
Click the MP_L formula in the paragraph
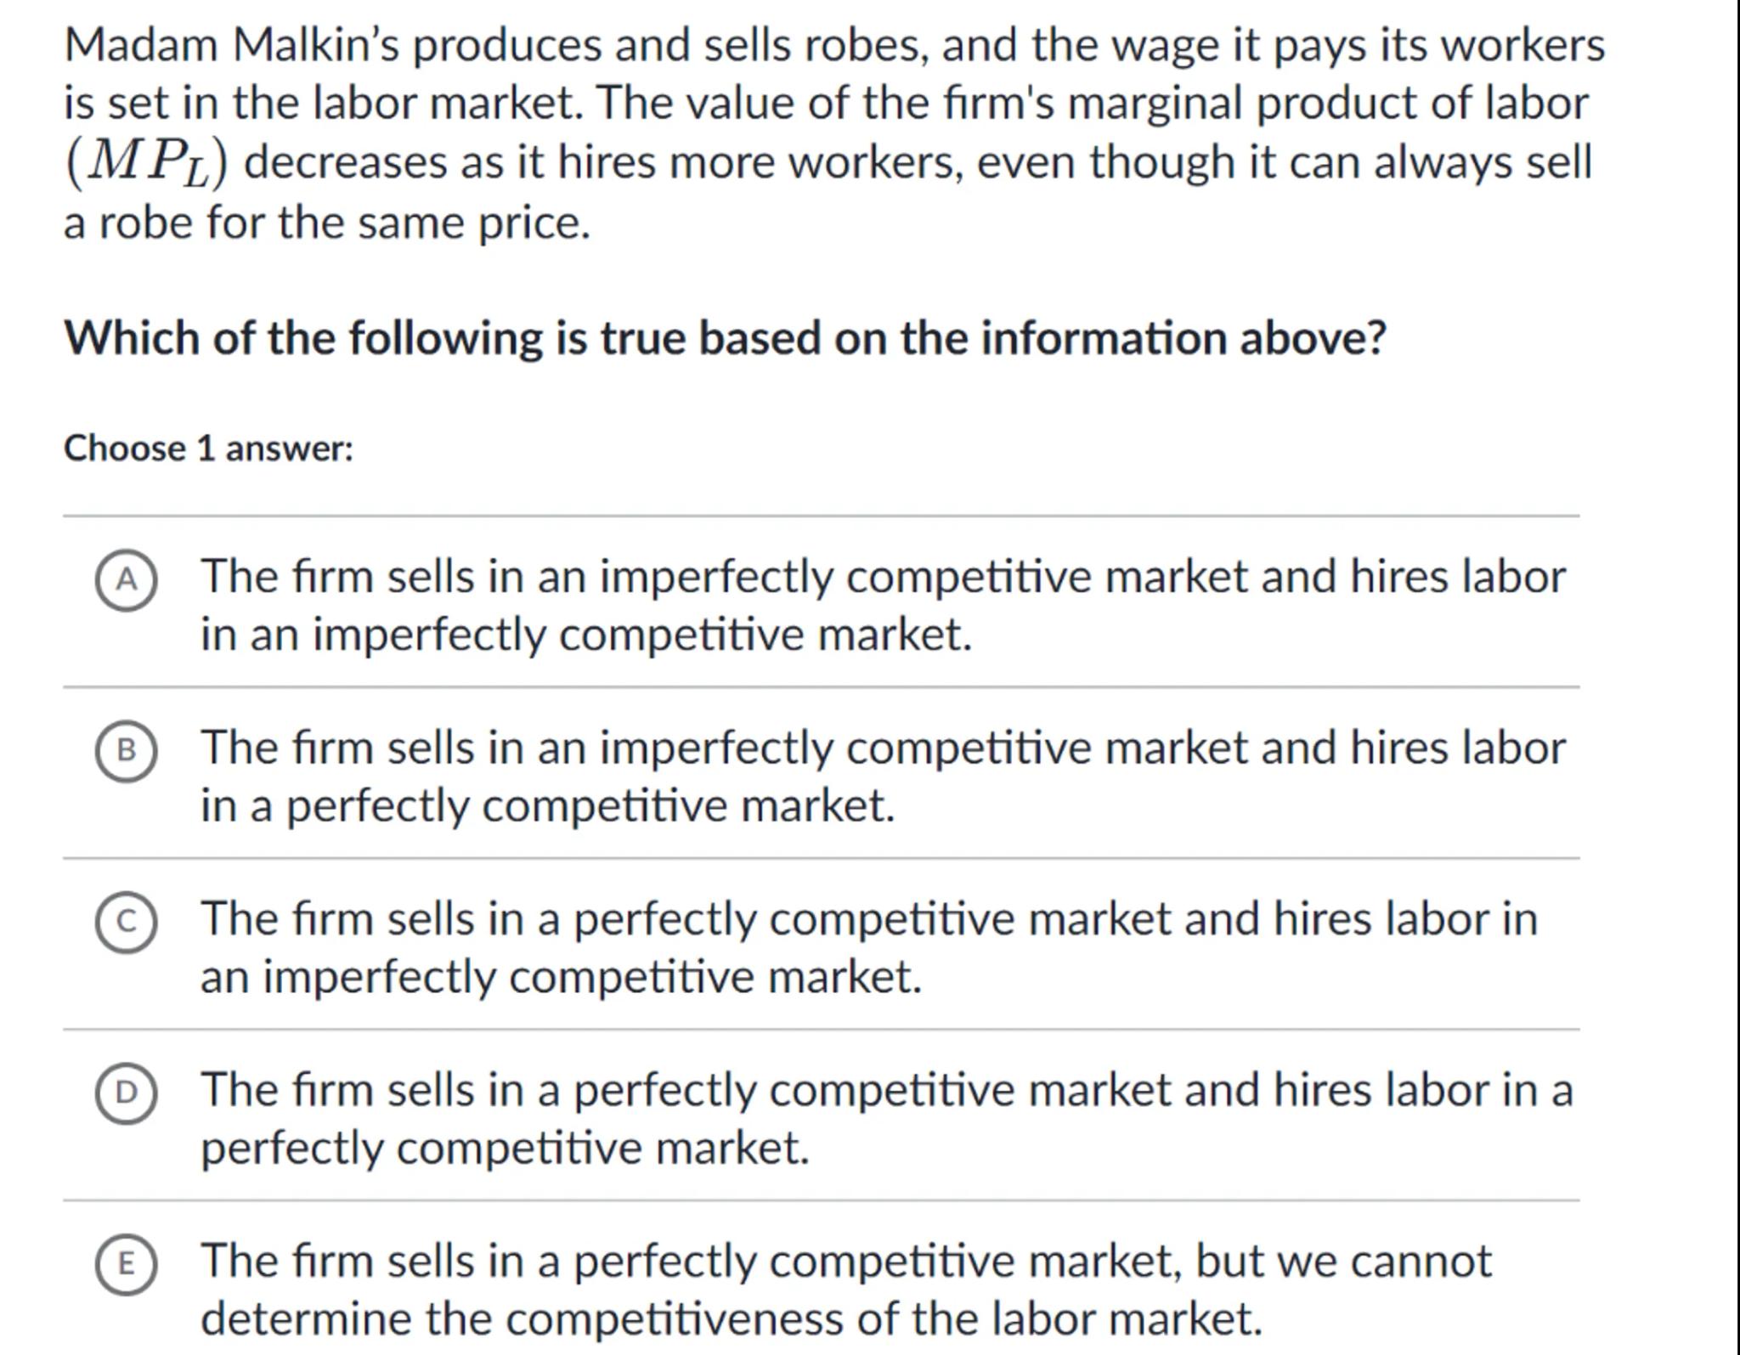click(x=147, y=162)
